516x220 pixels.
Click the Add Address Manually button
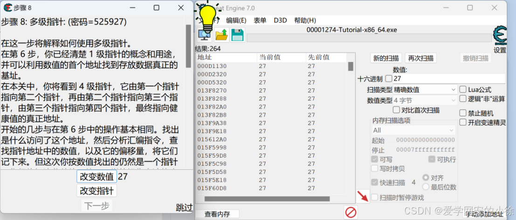click(485, 214)
